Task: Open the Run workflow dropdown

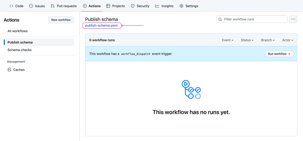Action: point(279,54)
